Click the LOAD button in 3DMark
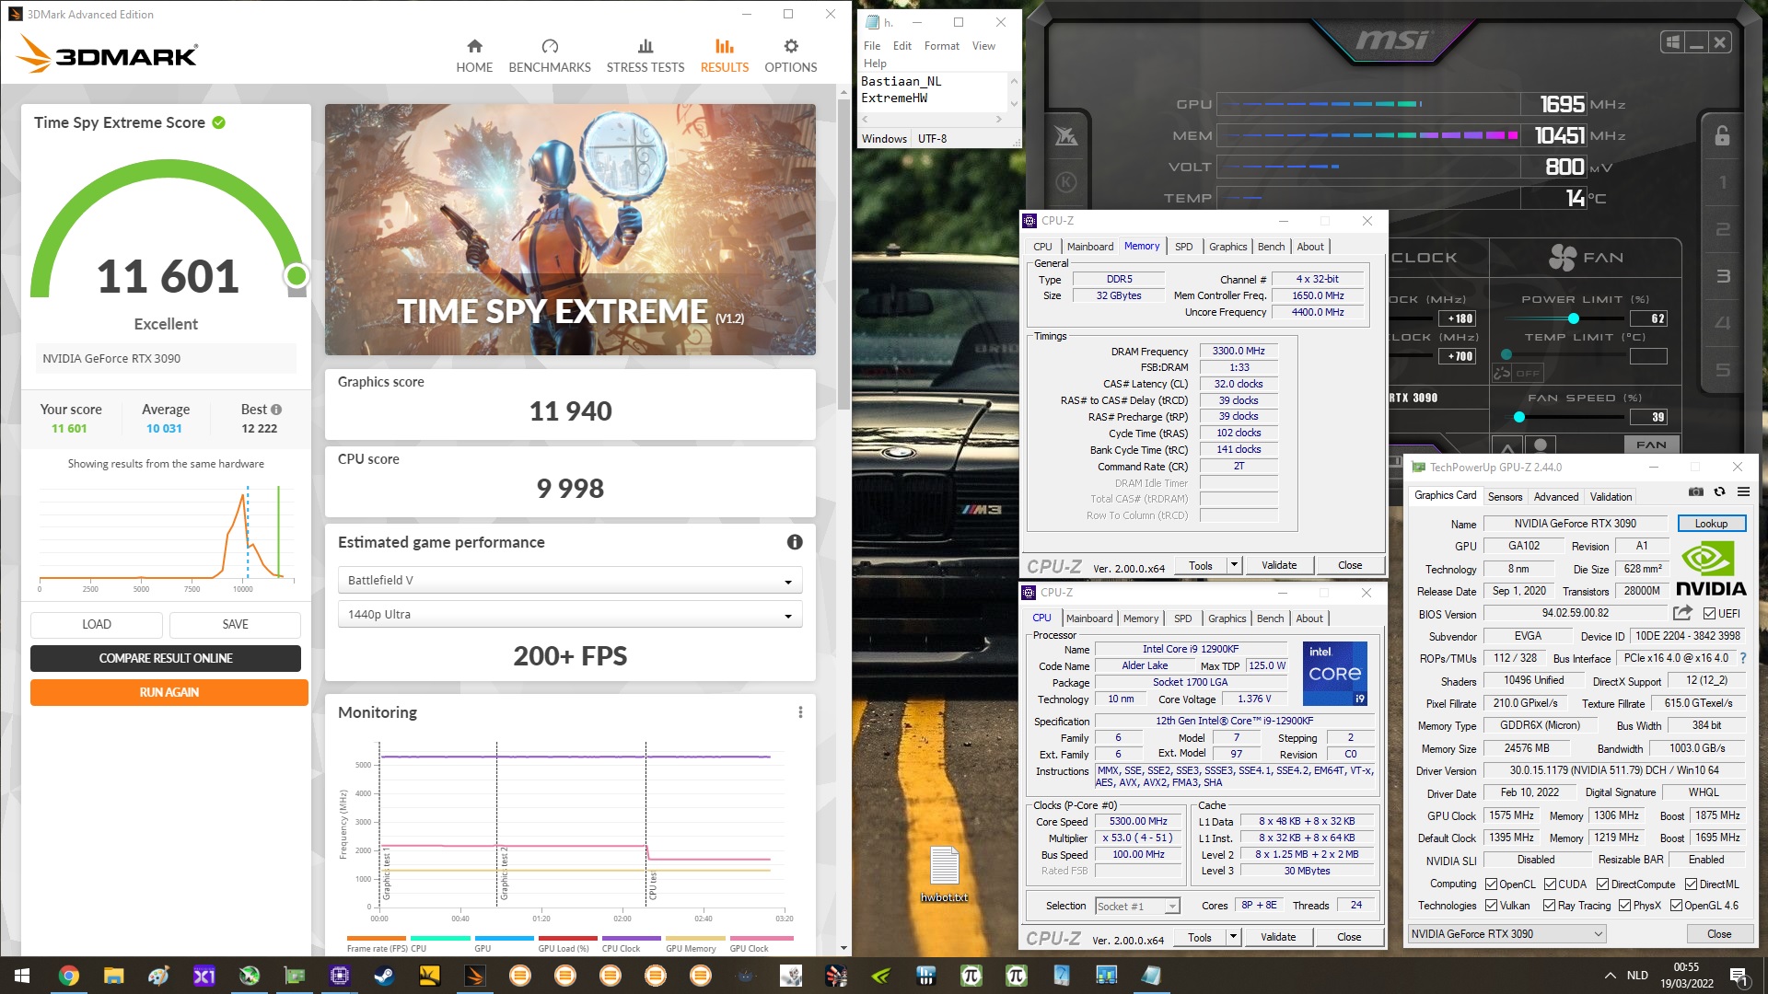Screen dimensions: 1768x994 [97, 624]
